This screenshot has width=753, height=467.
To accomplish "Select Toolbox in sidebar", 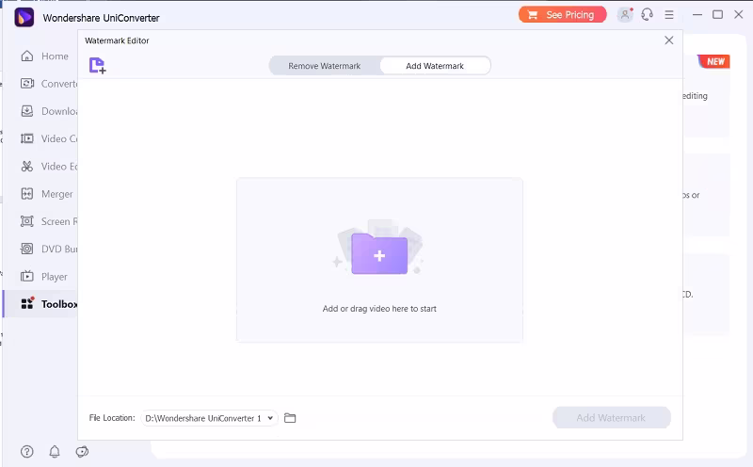I will click(40, 304).
